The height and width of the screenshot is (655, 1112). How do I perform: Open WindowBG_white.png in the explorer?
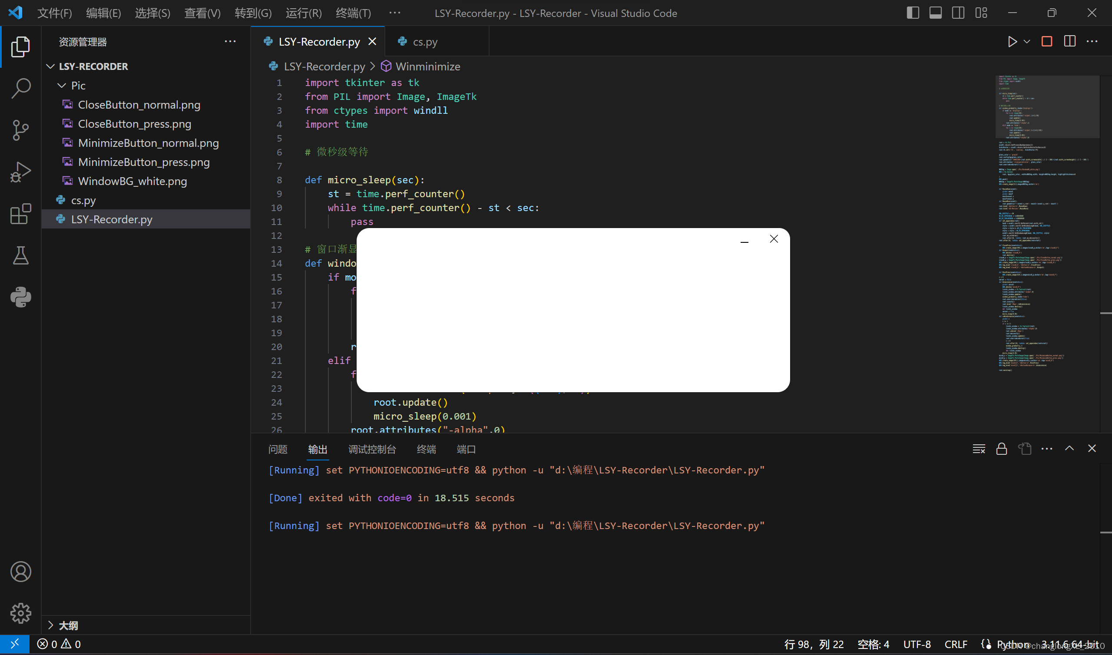point(132,182)
